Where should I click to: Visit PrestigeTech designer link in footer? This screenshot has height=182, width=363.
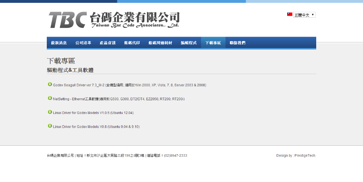click(x=305, y=155)
